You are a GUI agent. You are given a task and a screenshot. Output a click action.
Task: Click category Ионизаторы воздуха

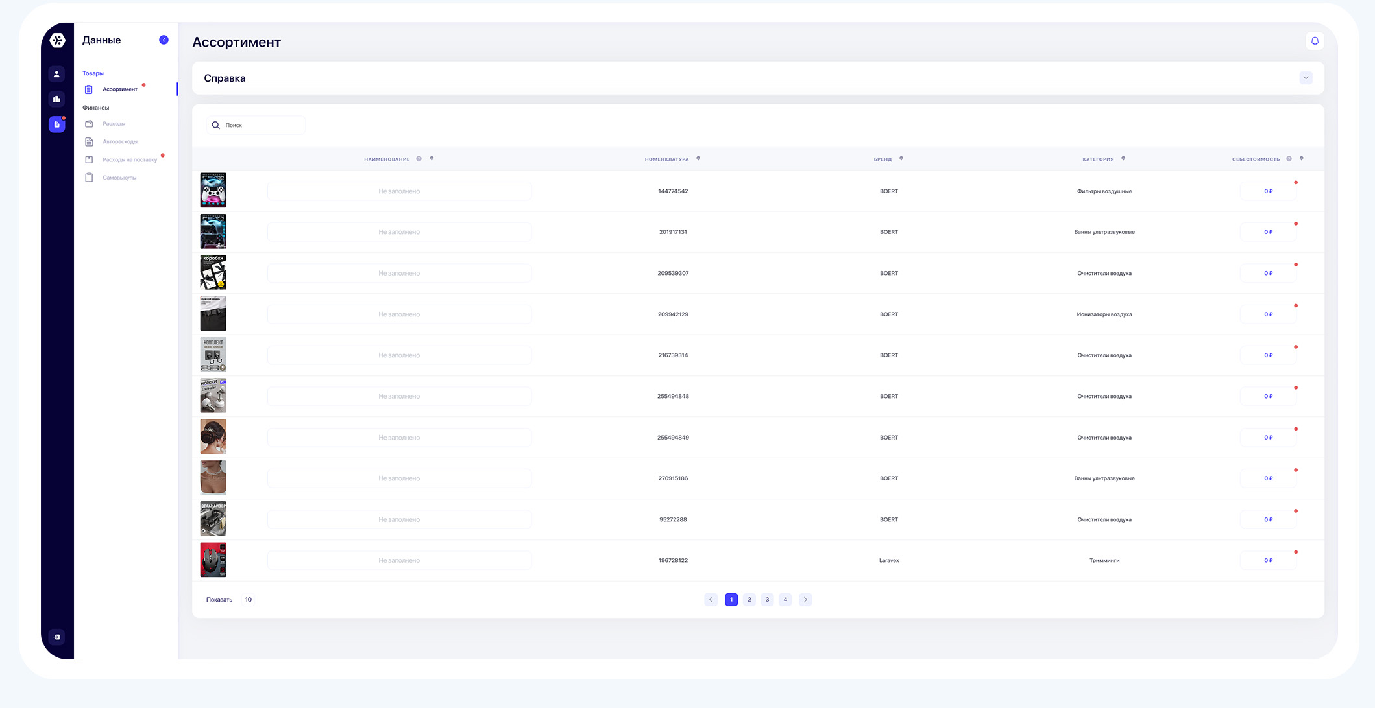(1104, 314)
